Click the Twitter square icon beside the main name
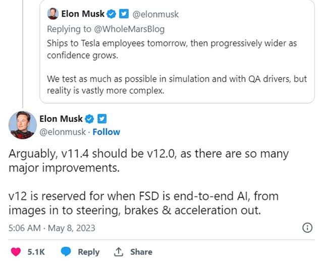Viewport: 318px width, 261px height. pos(101,119)
